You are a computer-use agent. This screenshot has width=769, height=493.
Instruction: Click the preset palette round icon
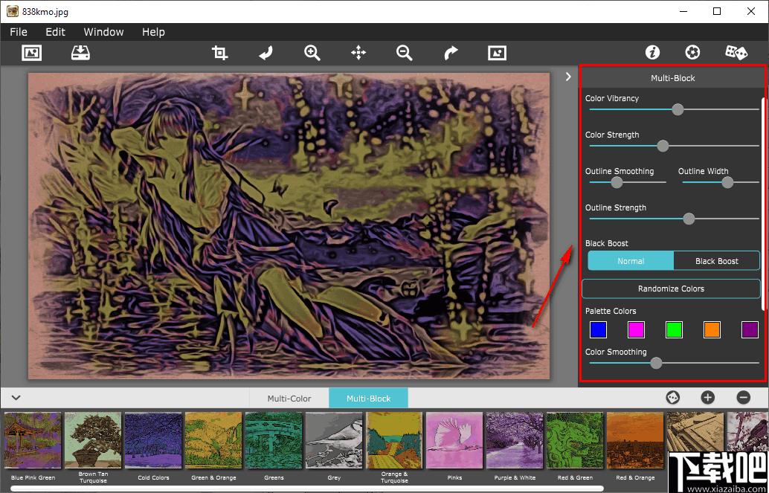coord(673,397)
